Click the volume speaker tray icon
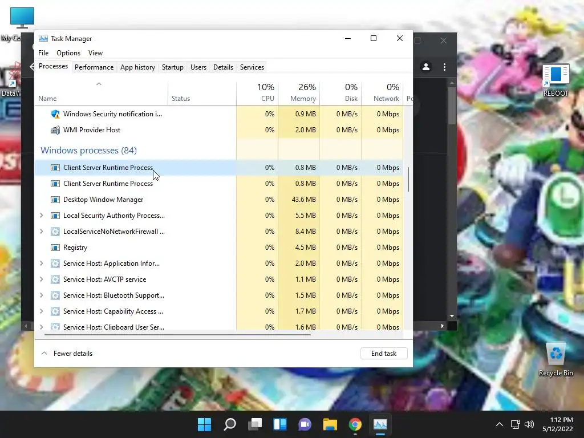Screen dimensions: 584x438 (x=529, y=424)
